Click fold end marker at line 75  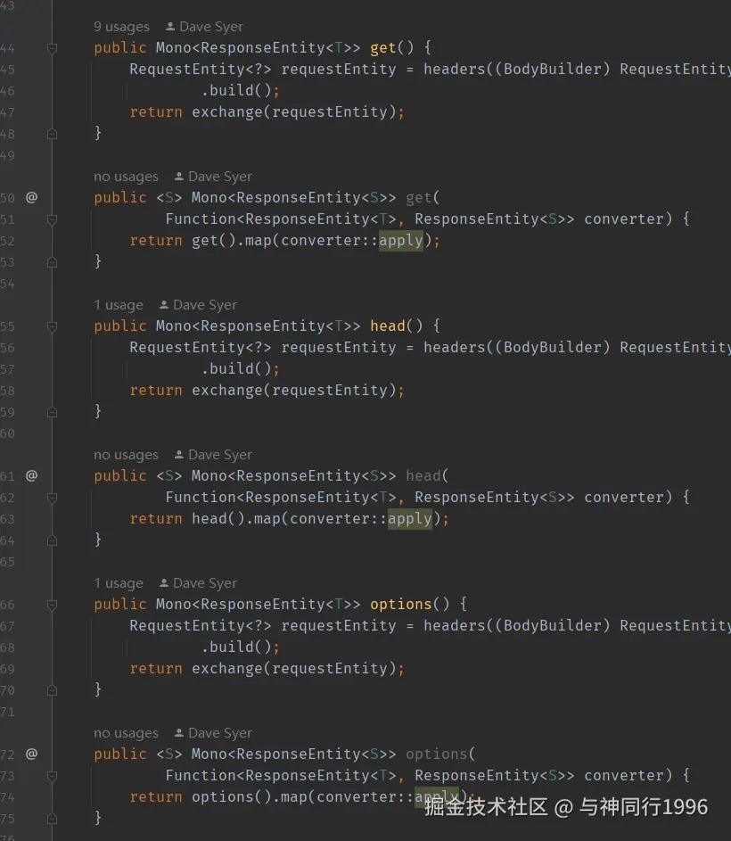click(x=52, y=819)
